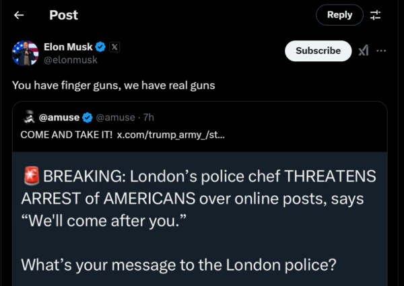Open Elon Musk's profile picture
Viewport: 404px width, 286px height.
coord(25,52)
